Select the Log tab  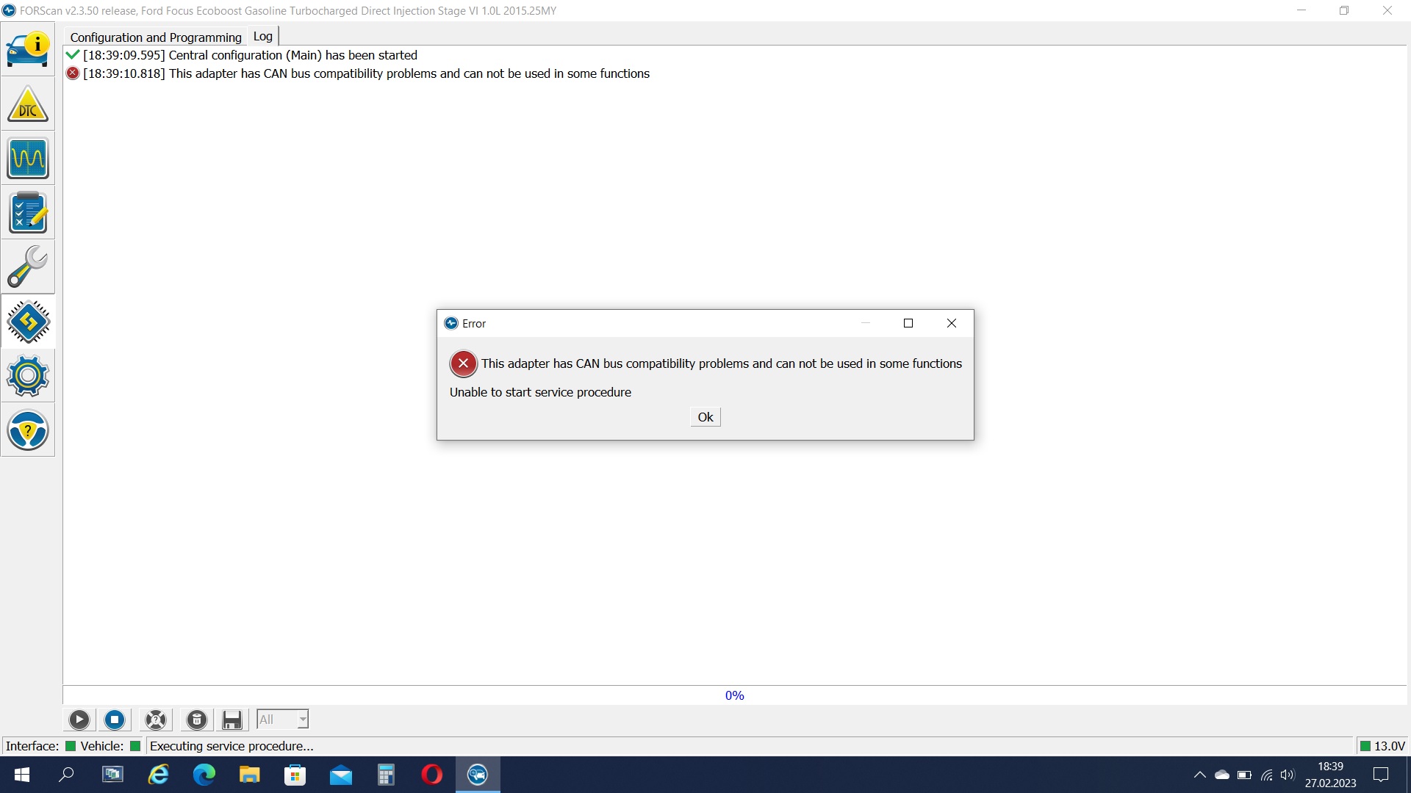coord(262,36)
